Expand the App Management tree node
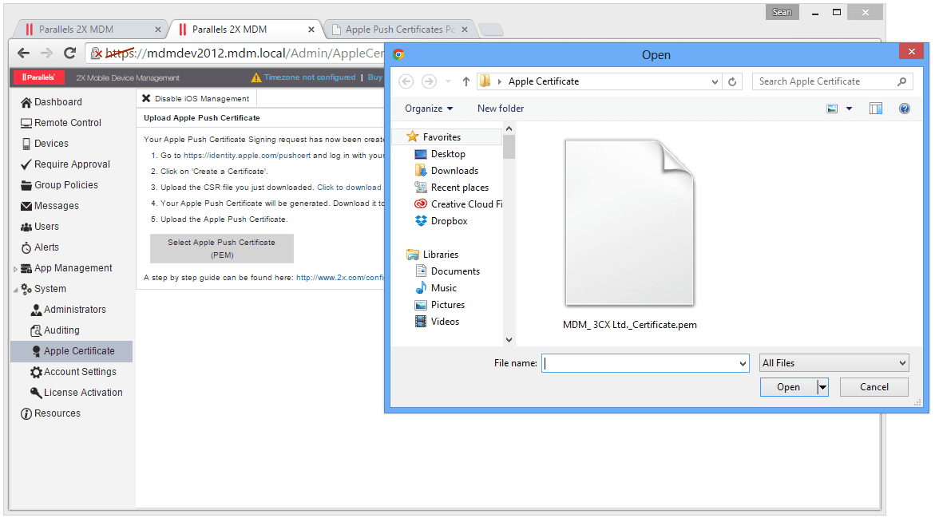935x518 pixels. [x=15, y=269]
